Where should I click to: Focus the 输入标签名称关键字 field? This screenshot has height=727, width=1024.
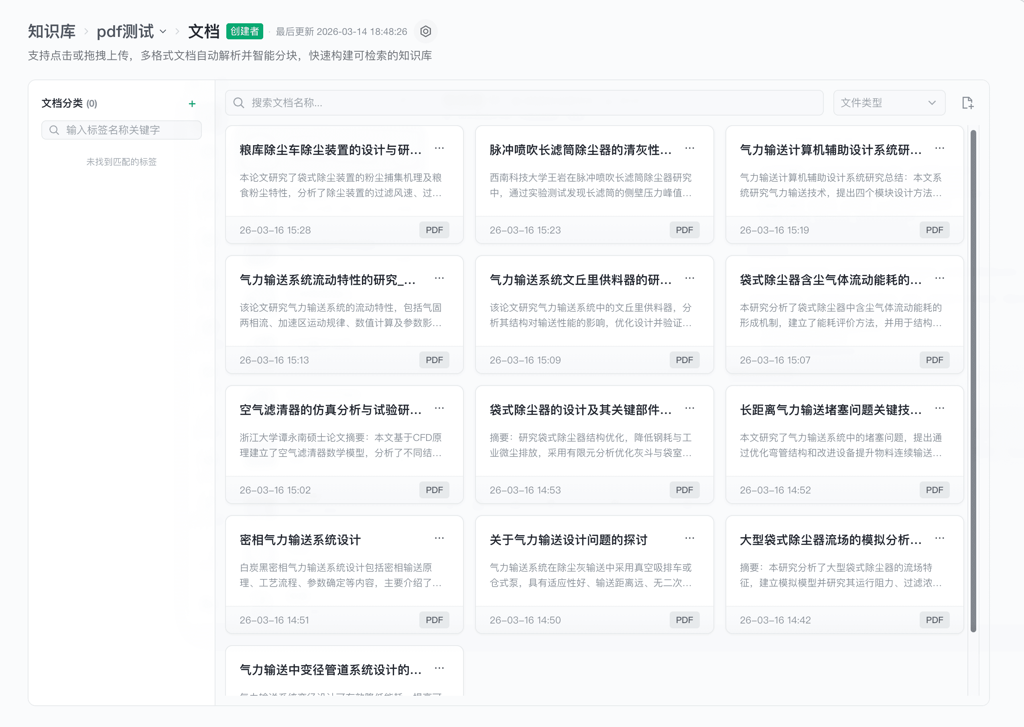[121, 130]
